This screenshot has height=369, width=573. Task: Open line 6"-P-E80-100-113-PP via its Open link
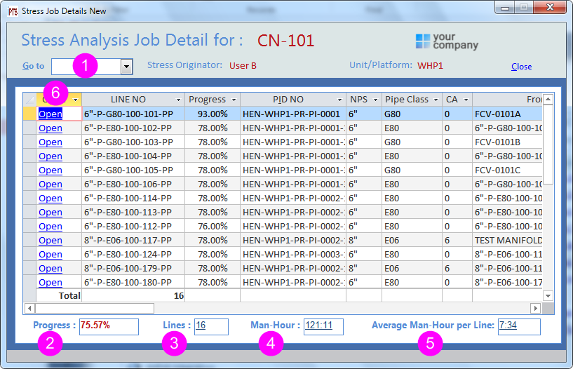click(50, 213)
